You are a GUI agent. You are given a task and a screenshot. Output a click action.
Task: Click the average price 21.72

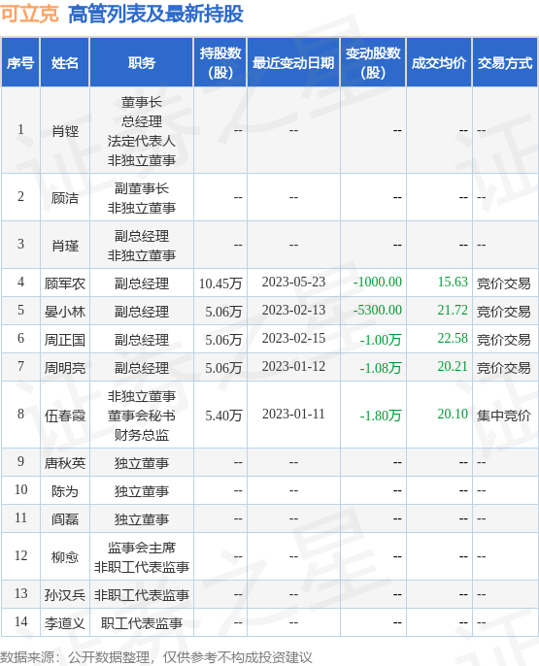click(x=453, y=310)
